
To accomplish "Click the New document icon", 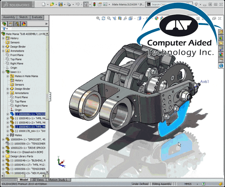I will (x=44, y=4).
